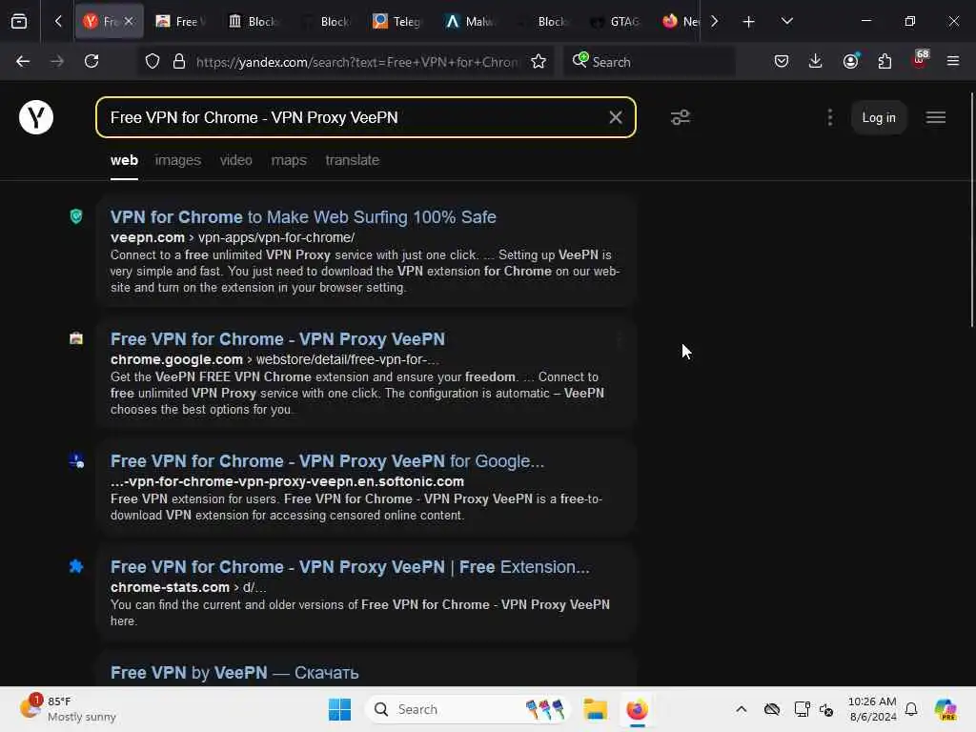Switch to the Block tab with bank icon
Screen dimensions: 976x732
[x=252, y=22]
